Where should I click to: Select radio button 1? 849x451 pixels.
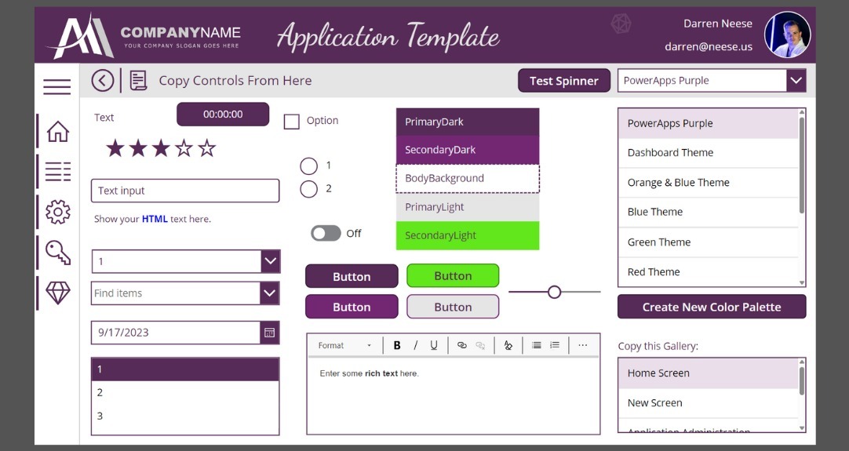(x=309, y=165)
